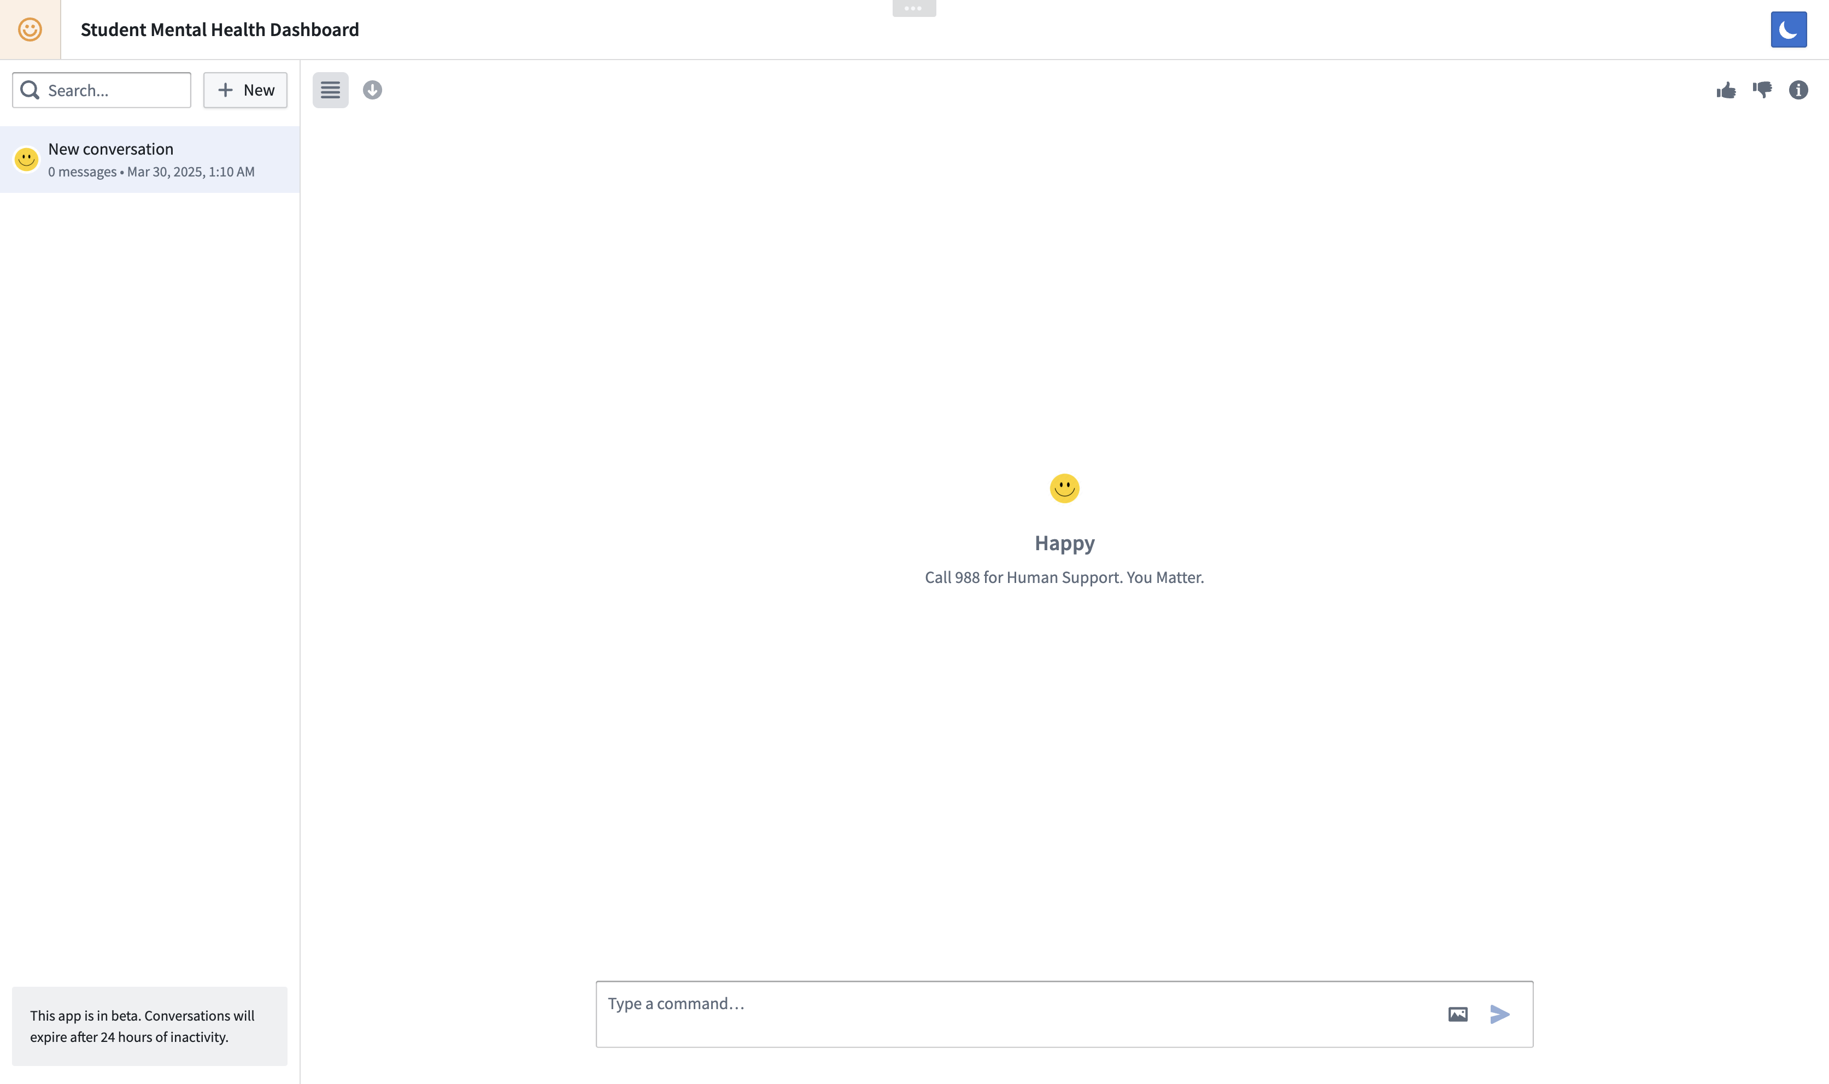
Task: Give thumbs up feedback
Action: [1726, 90]
